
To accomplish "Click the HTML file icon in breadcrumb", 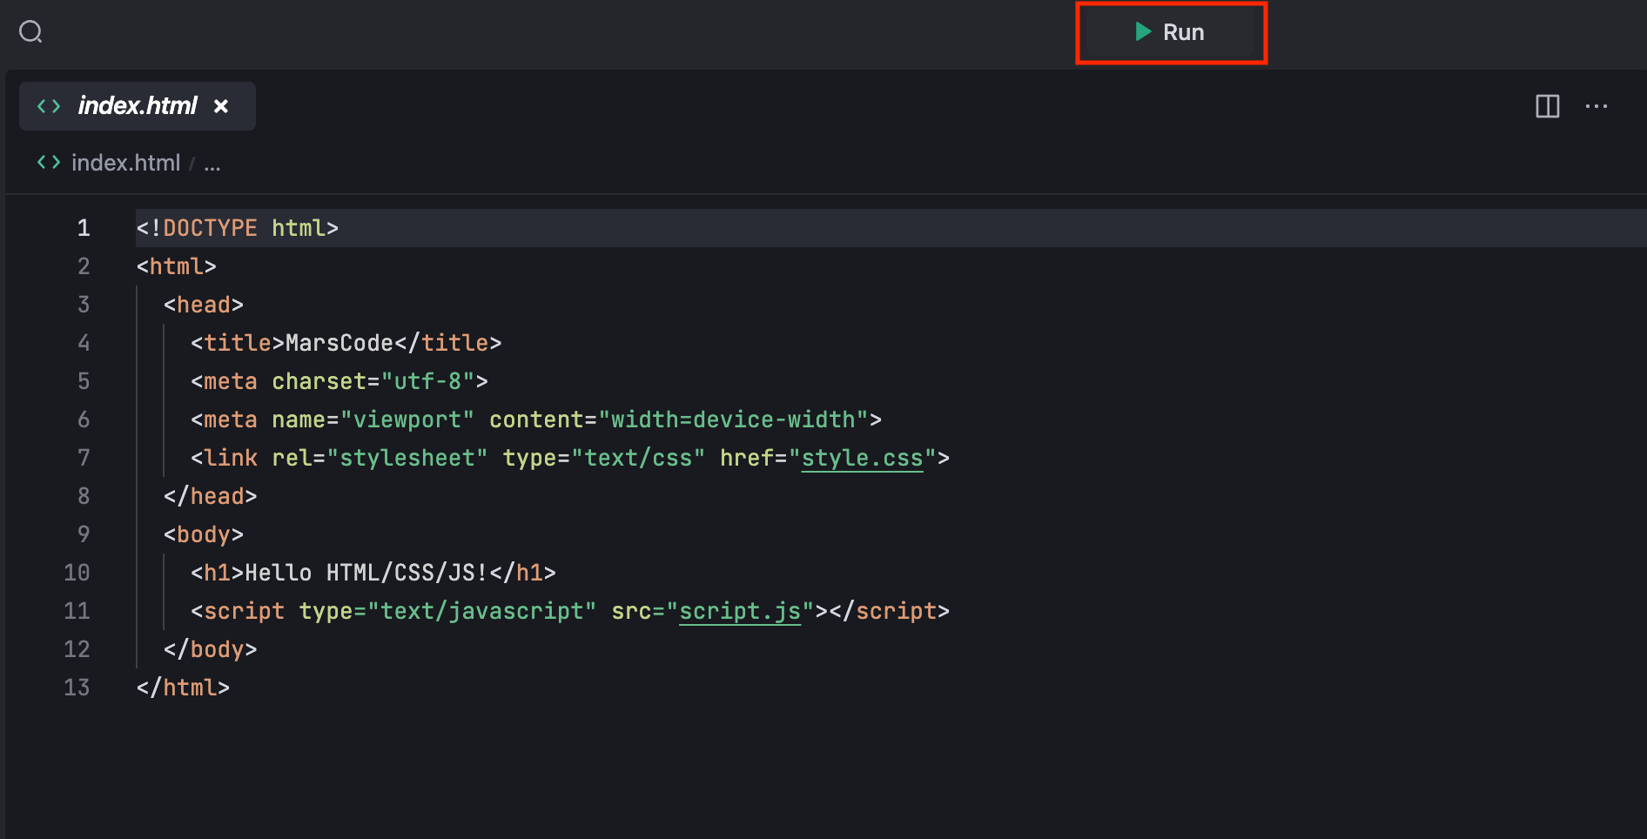I will (49, 163).
